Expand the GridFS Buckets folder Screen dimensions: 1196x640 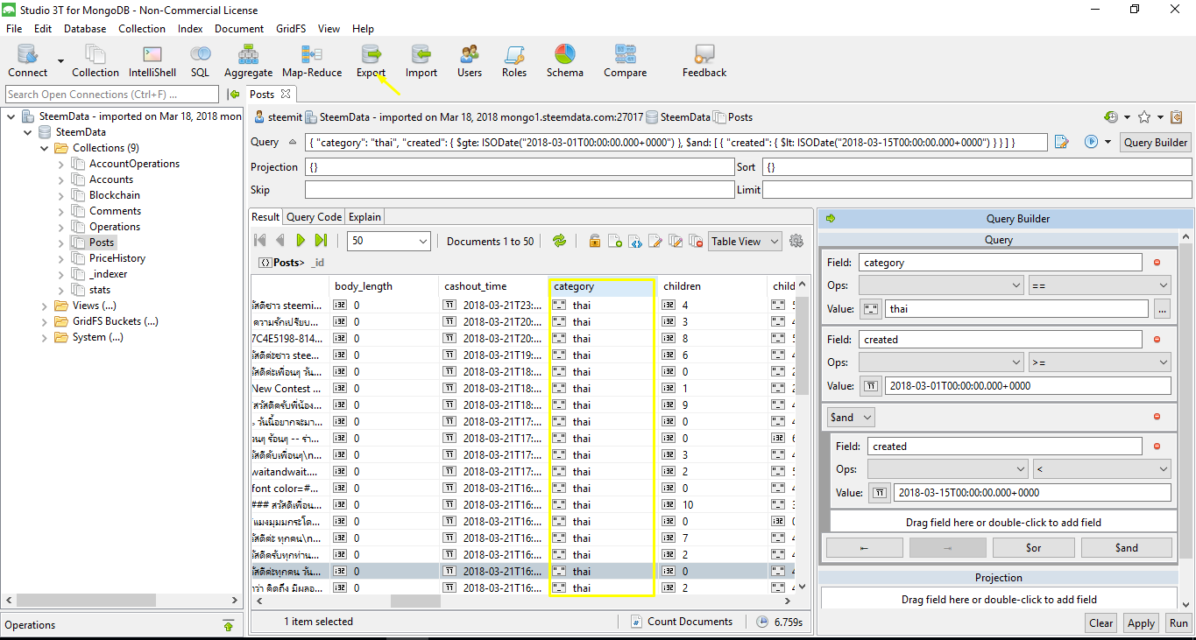pos(45,321)
